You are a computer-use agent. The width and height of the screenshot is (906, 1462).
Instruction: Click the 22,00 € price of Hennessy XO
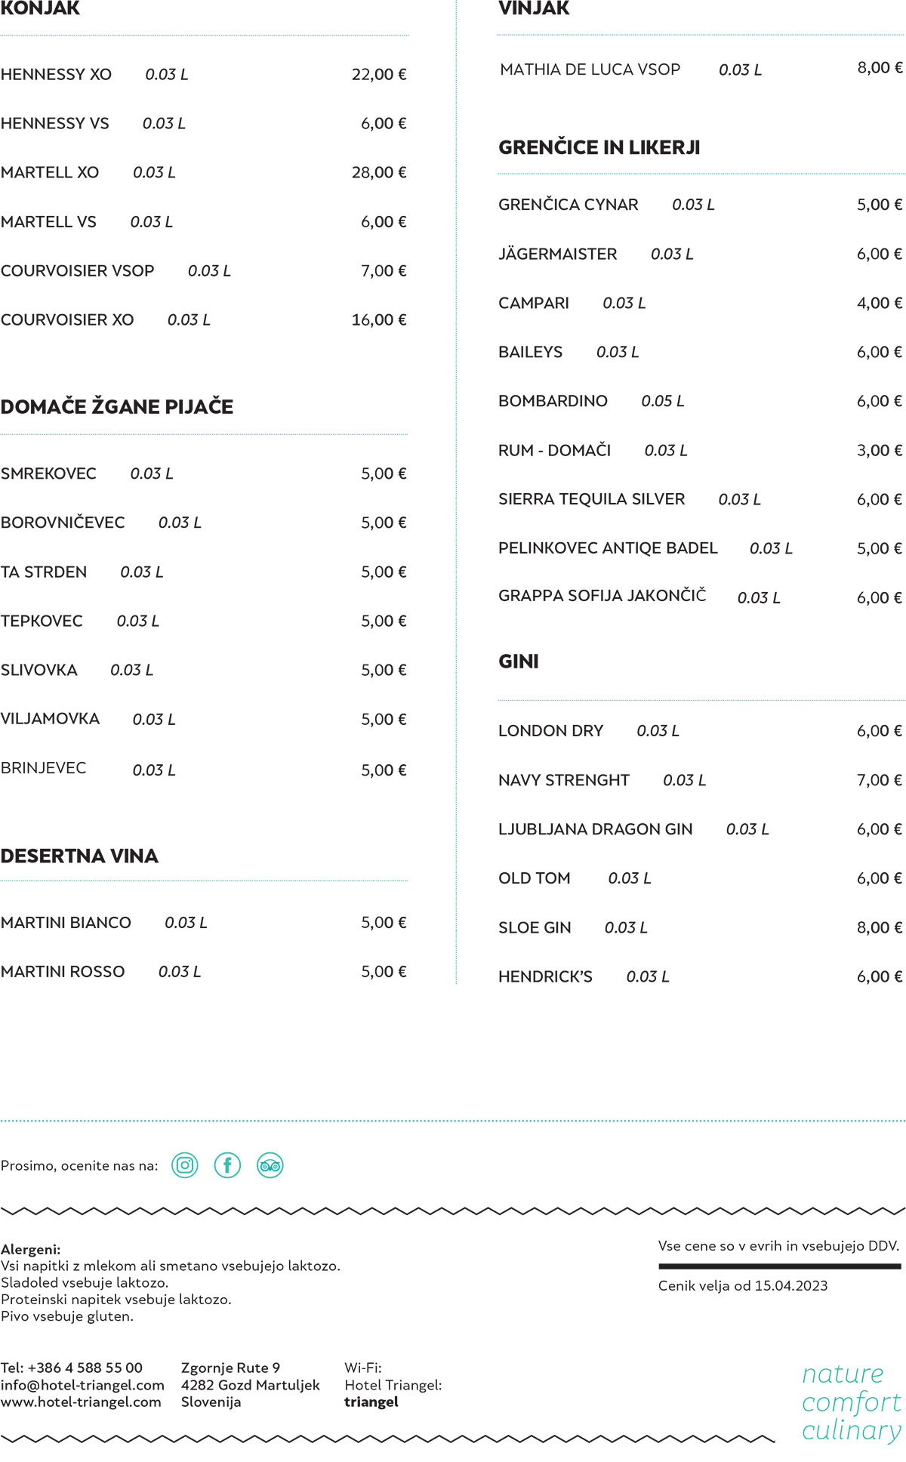click(x=379, y=75)
